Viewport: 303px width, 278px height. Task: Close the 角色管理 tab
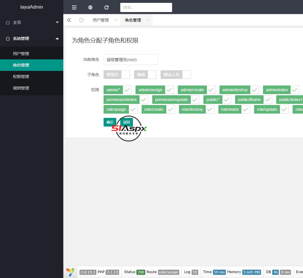coord(148,20)
